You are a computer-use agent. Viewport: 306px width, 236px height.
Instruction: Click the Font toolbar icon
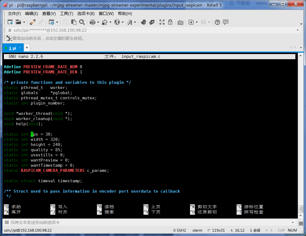point(129,22)
